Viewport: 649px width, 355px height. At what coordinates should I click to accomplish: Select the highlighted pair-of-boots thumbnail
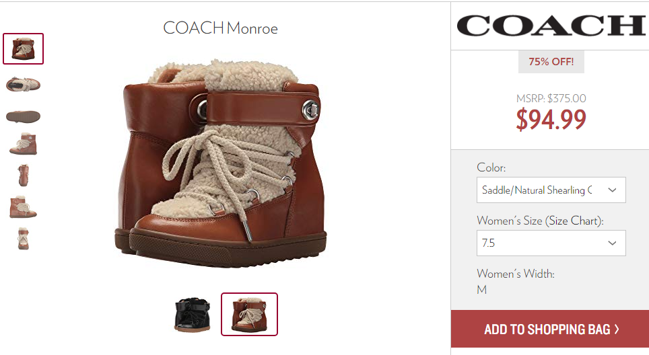coord(23,49)
